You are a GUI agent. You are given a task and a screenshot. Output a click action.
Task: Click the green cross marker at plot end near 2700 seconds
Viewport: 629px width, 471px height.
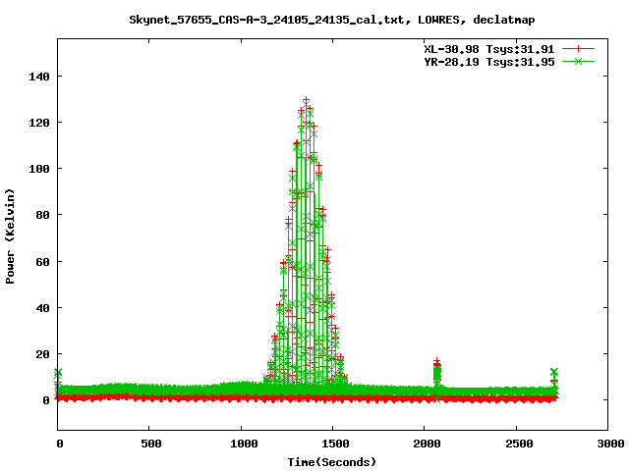click(x=554, y=372)
